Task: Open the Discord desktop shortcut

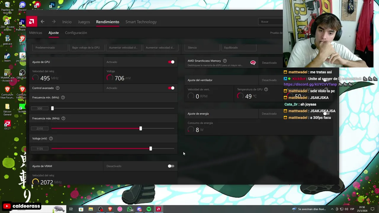Action: point(22,7)
